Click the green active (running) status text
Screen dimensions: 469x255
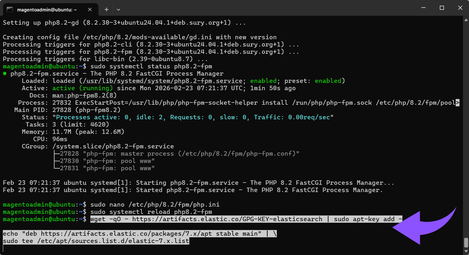point(82,88)
